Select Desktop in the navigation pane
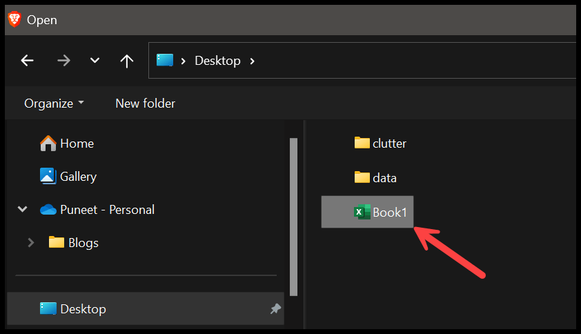 pyautogui.click(x=145, y=308)
